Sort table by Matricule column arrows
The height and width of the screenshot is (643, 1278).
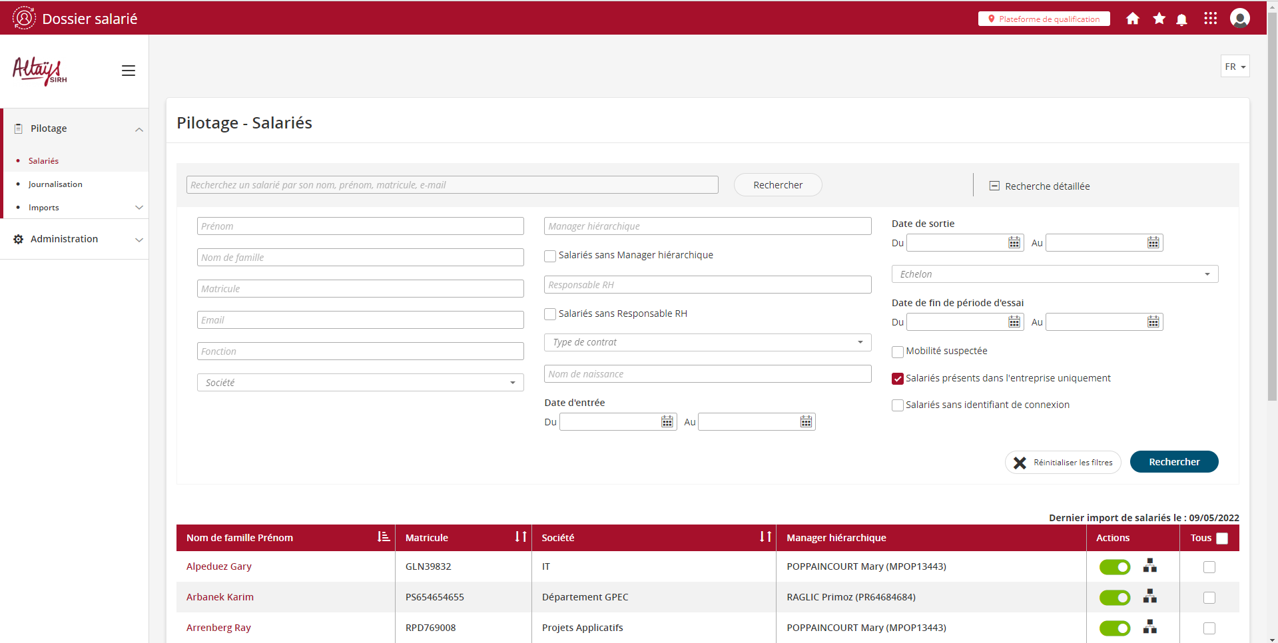click(520, 537)
